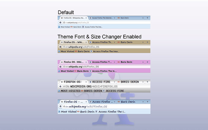Screen dimensions: 208x130
Task: Close Baris Derin tab in handwriting-font toolbar
Action: pos(143,102)
